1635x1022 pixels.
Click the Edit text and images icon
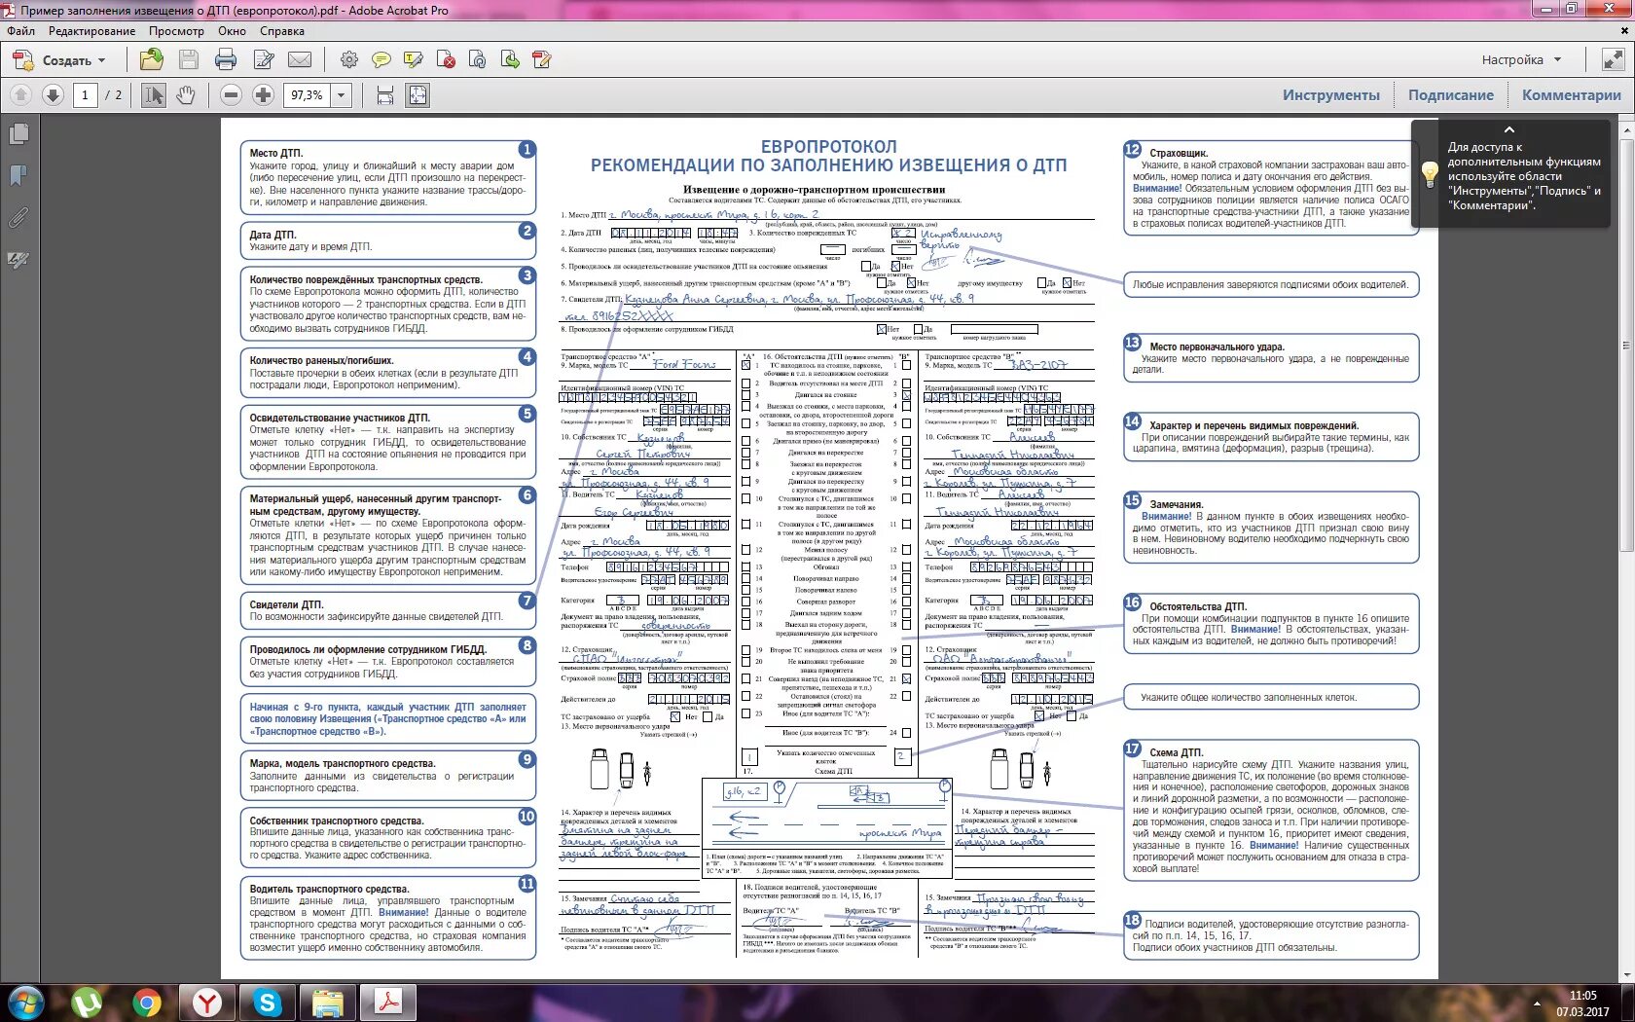click(x=263, y=60)
